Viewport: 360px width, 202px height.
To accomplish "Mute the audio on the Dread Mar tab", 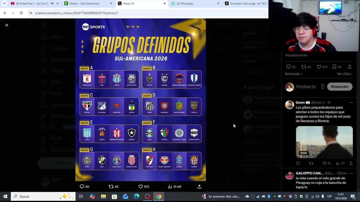I will pyautogui.click(x=52, y=4).
